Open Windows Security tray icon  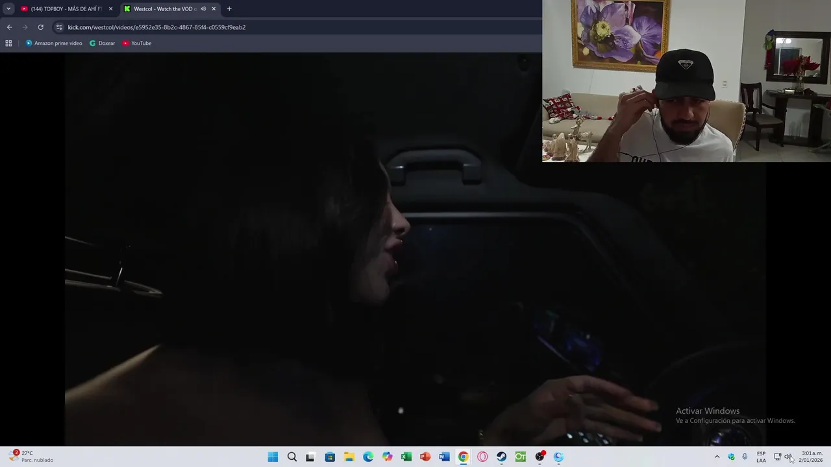tap(731, 457)
